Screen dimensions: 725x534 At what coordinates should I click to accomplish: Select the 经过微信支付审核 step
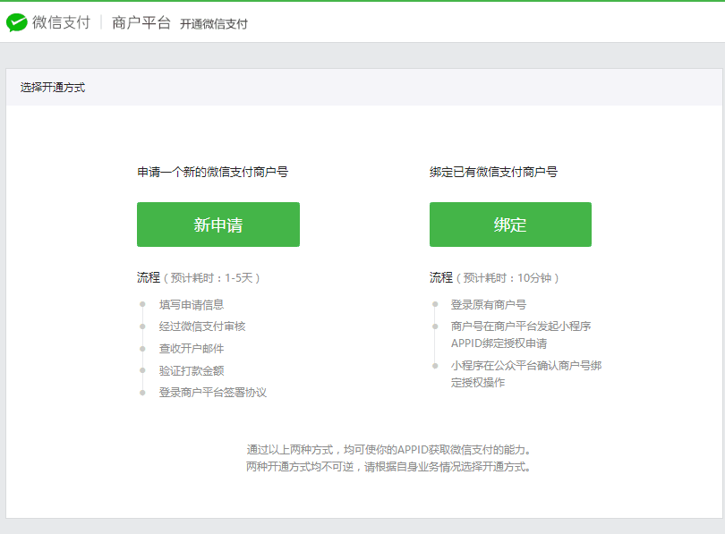pyautogui.click(x=202, y=326)
